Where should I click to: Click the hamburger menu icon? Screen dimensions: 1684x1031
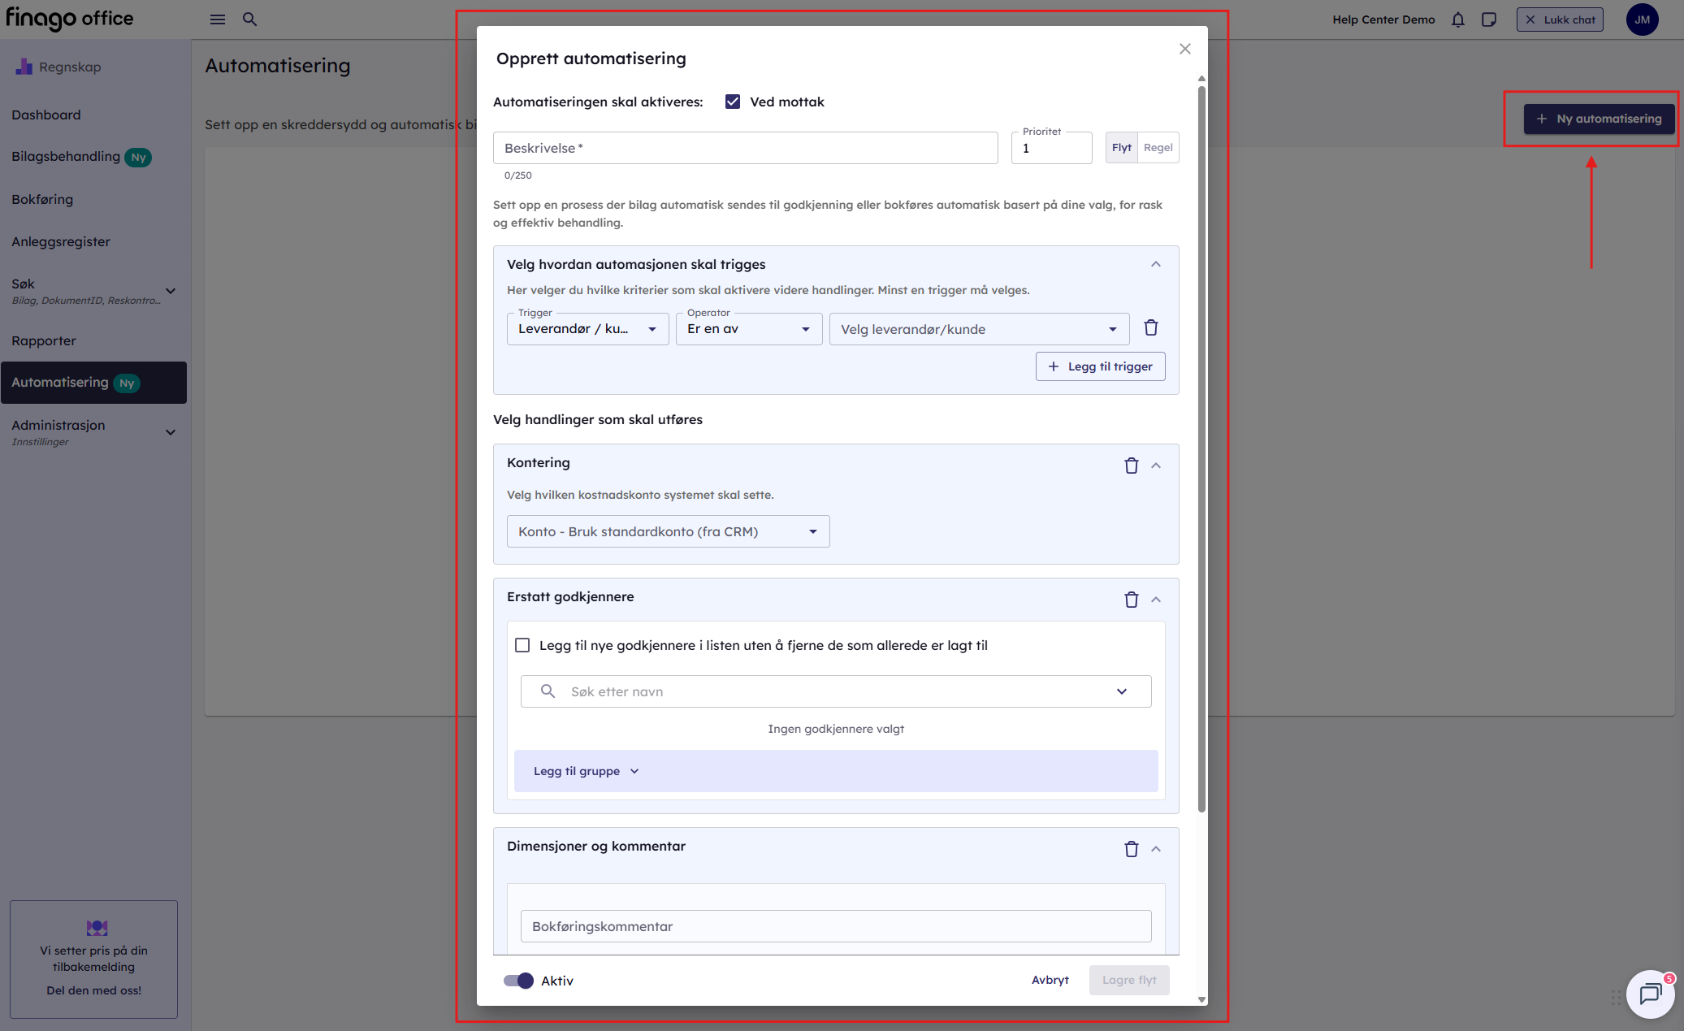[x=217, y=19]
